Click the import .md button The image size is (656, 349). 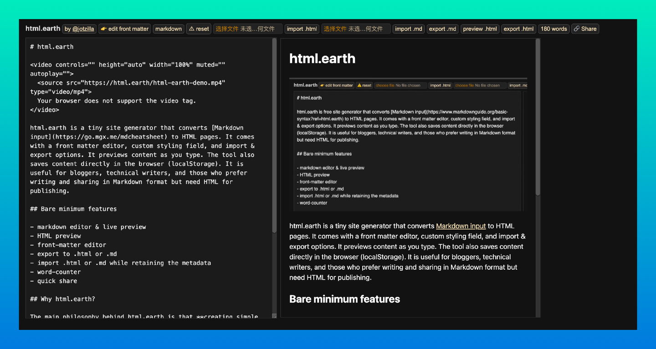coord(409,29)
